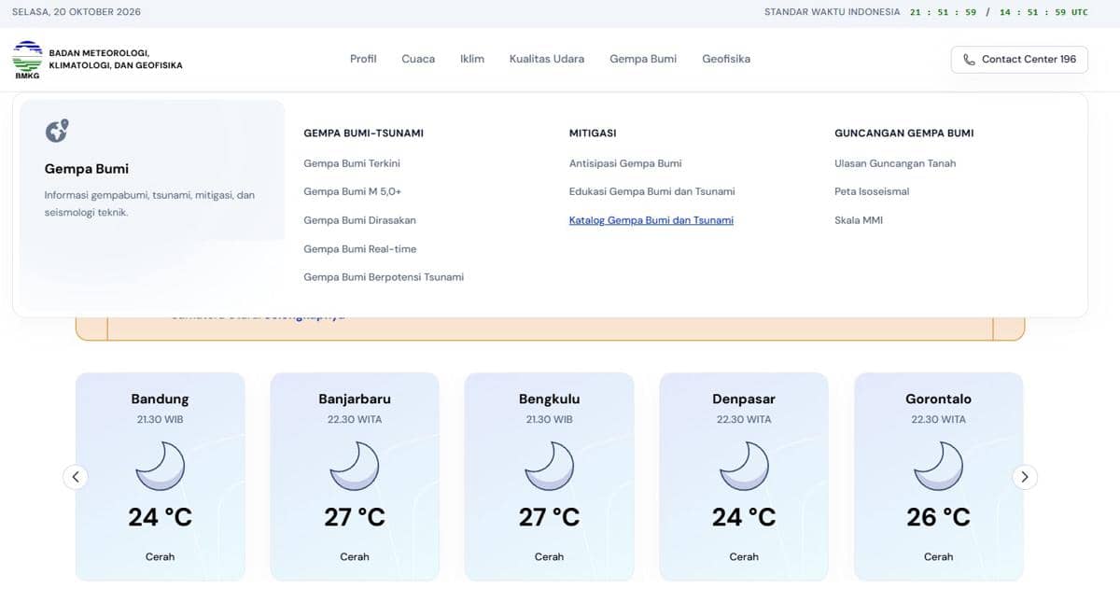Image resolution: width=1120 pixels, height=602 pixels.
Task: Click the 27 °C temperature for Banjarbaru
Action: click(x=355, y=516)
